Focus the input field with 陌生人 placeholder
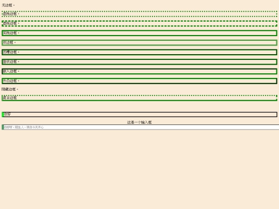 click(141, 127)
